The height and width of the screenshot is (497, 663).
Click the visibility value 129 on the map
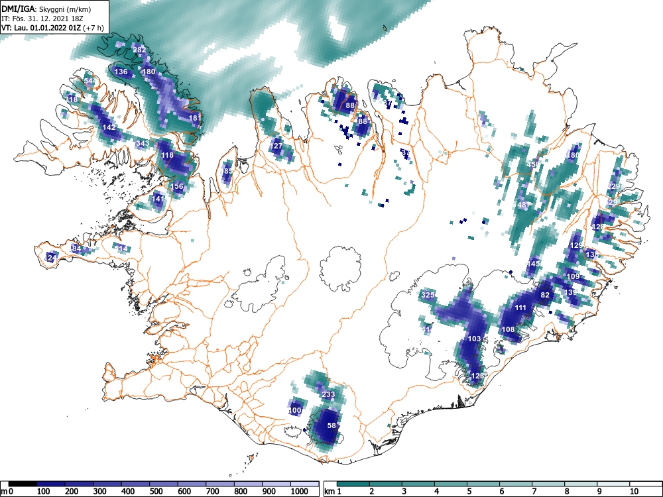[x=576, y=245]
